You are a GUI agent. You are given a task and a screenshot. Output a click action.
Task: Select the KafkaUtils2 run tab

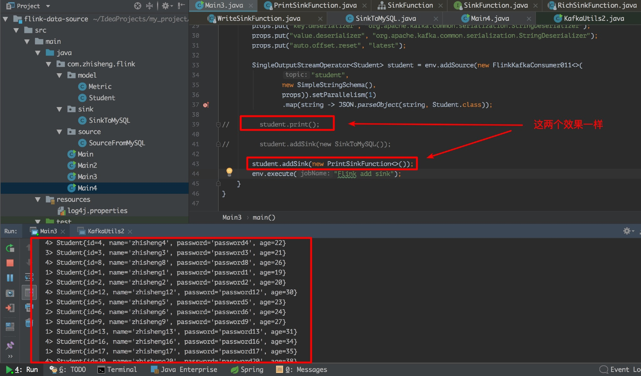pos(105,231)
